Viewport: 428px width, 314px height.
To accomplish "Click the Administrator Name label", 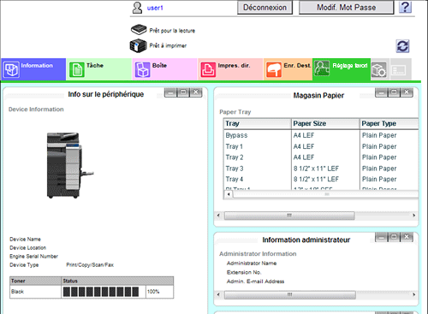I will pyautogui.click(x=252, y=264).
